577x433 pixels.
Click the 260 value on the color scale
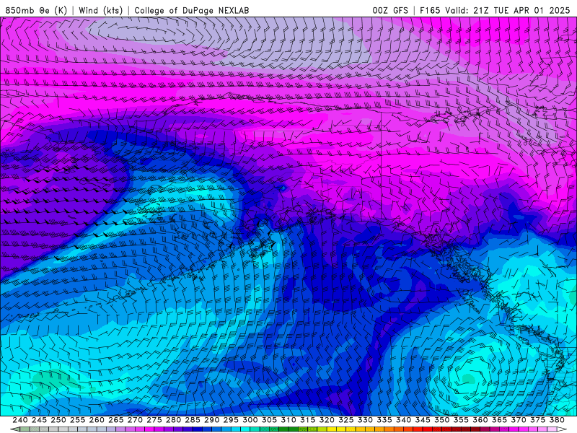point(97,420)
